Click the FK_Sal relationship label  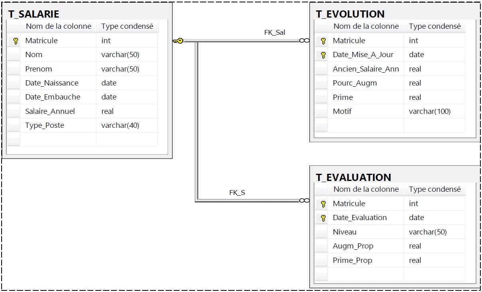275,32
